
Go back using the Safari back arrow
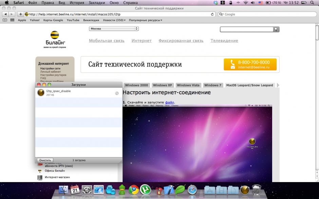click(x=5, y=14)
